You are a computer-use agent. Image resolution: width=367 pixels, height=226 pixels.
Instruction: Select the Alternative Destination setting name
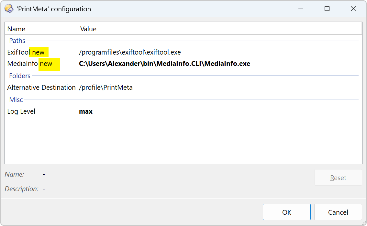pos(41,87)
